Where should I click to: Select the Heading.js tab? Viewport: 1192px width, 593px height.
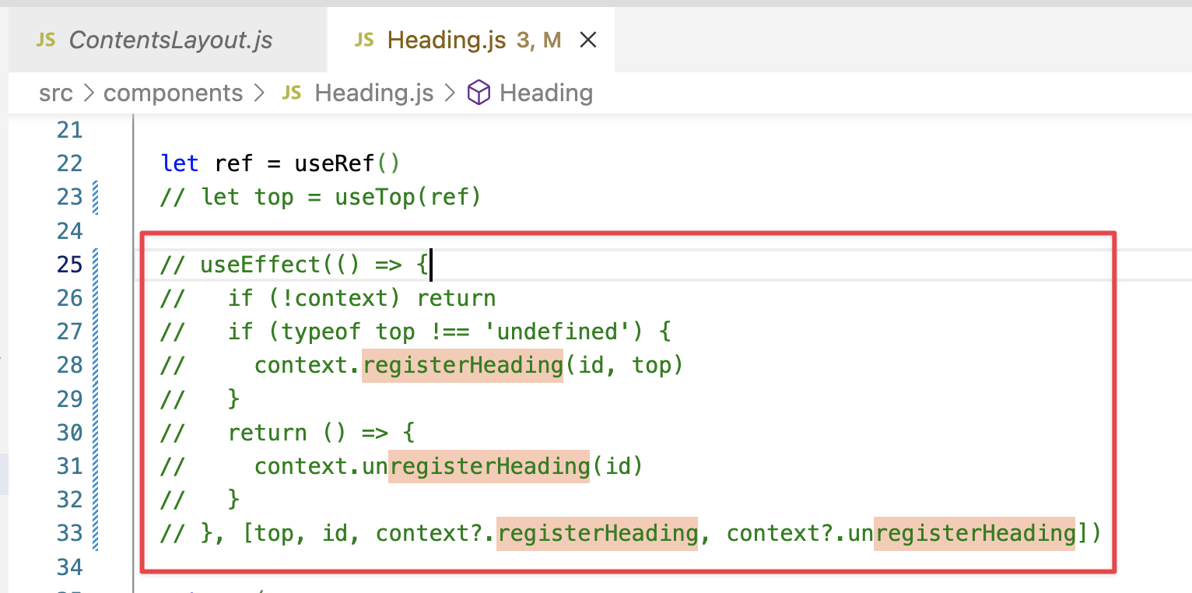(447, 39)
